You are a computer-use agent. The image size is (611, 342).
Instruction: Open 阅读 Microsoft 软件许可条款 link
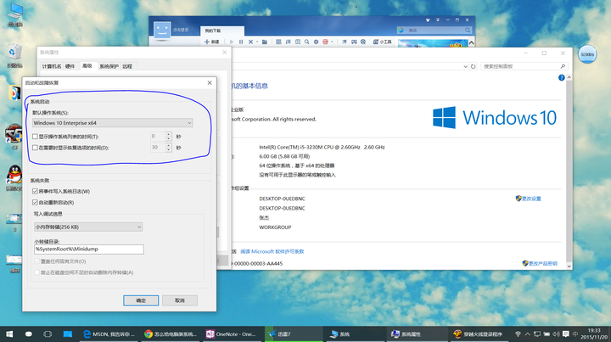pos(272,252)
